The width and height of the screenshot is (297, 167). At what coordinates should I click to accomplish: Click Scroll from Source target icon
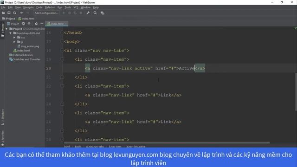tap(23, 24)
